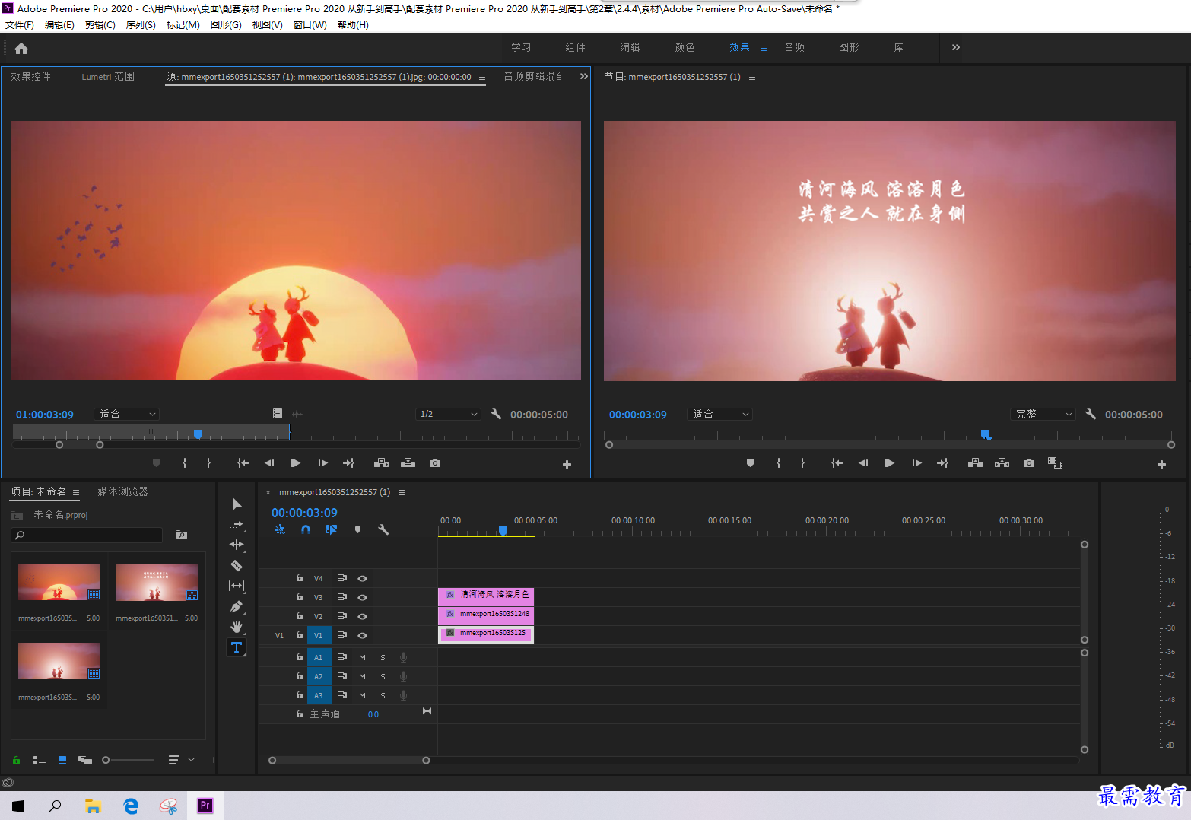Go to the Home screen icon

coord(21,49)
